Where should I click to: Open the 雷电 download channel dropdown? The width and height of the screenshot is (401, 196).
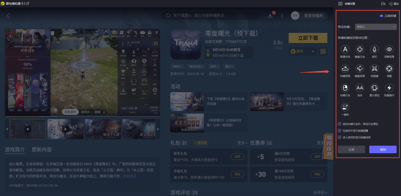(302, 51)
